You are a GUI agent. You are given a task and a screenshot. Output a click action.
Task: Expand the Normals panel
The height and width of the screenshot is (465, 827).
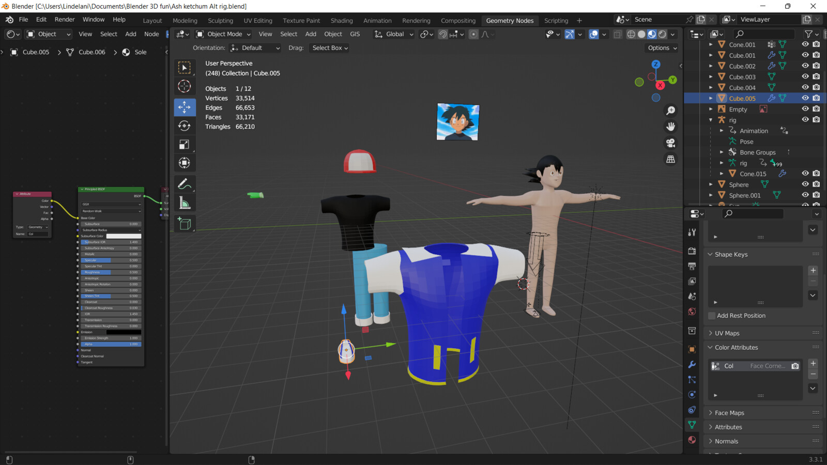coord(727,441)
